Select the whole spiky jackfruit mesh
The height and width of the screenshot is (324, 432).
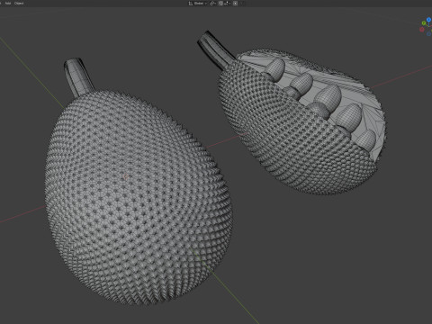[x=138, y=198]
